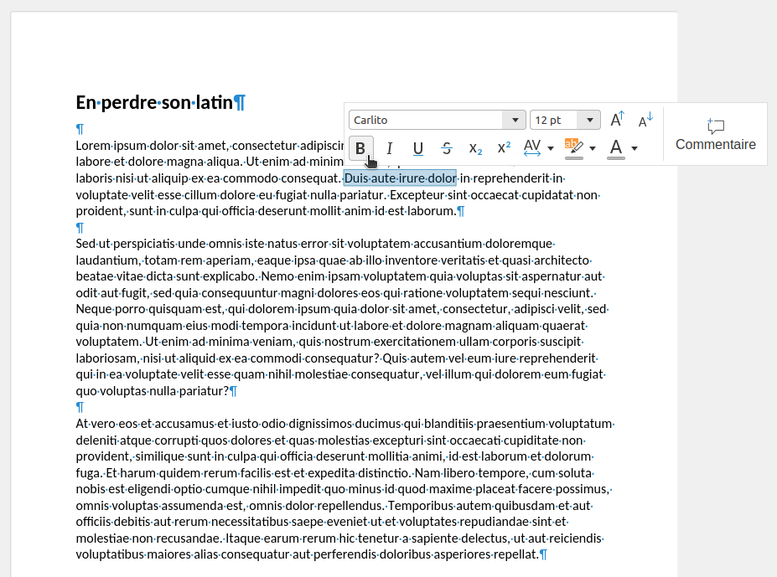Decrease font size with the small A icon
Screen dimensions: 777x577
[645, 120]
